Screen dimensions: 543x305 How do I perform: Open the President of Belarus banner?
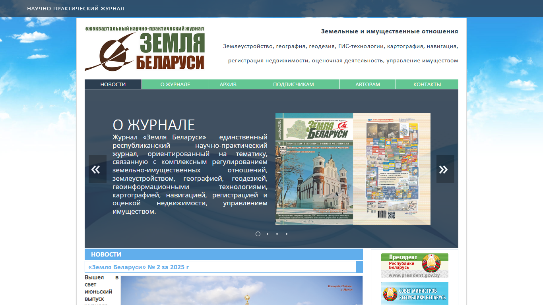[x=415, y=266]
